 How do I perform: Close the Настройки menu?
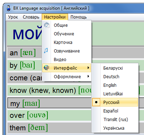55,17
